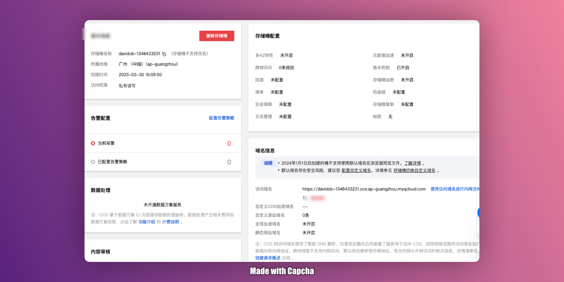Screen dimensions: 564x282
Task: Follow the 存储桶切换自定义域名 link
Action: (414, 170)
